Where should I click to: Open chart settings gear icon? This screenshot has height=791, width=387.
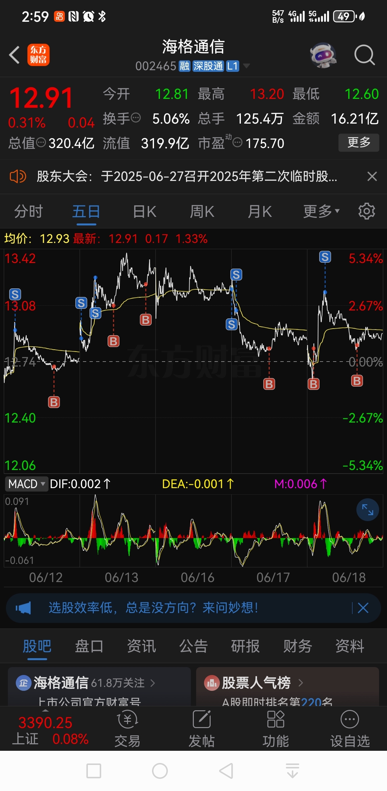click(367, 211)
